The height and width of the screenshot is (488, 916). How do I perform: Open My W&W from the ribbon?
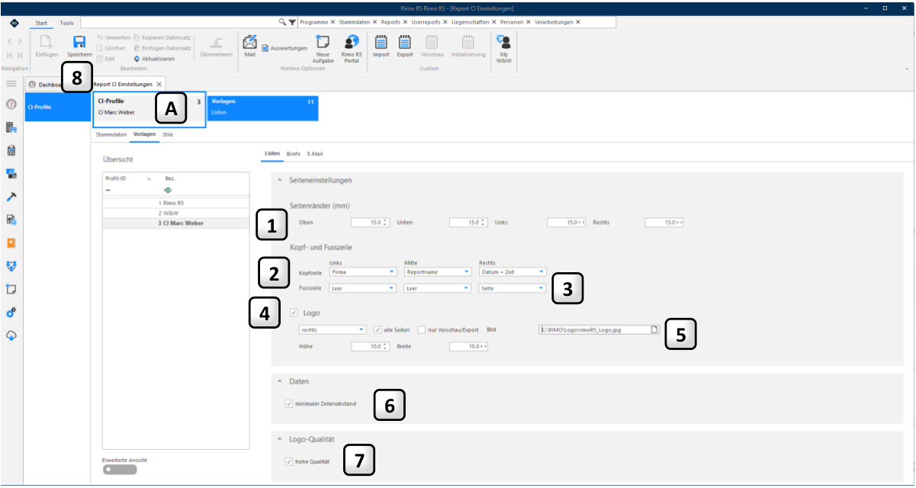coord(504,48)
